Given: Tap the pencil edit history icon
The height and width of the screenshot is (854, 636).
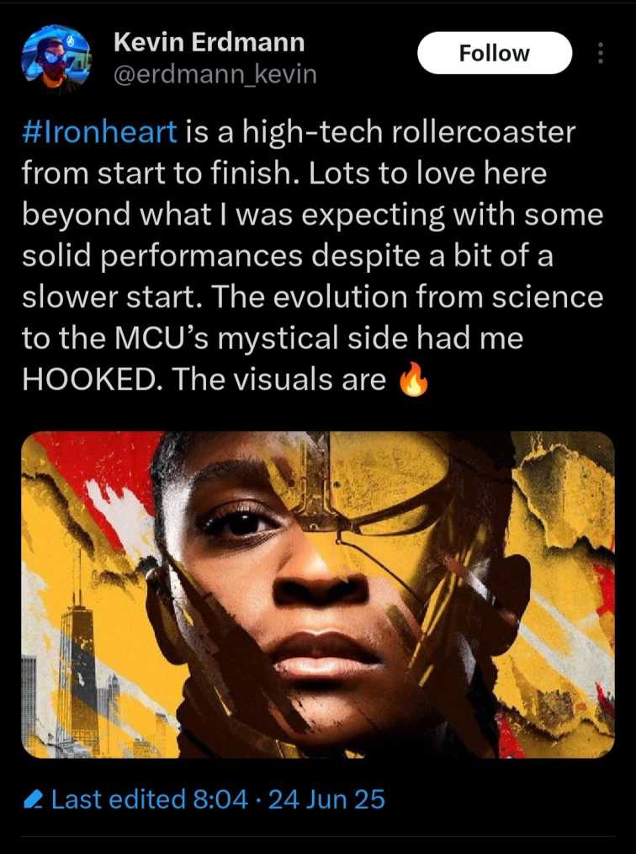Looking at the screenshot, I should coord(34,799).
